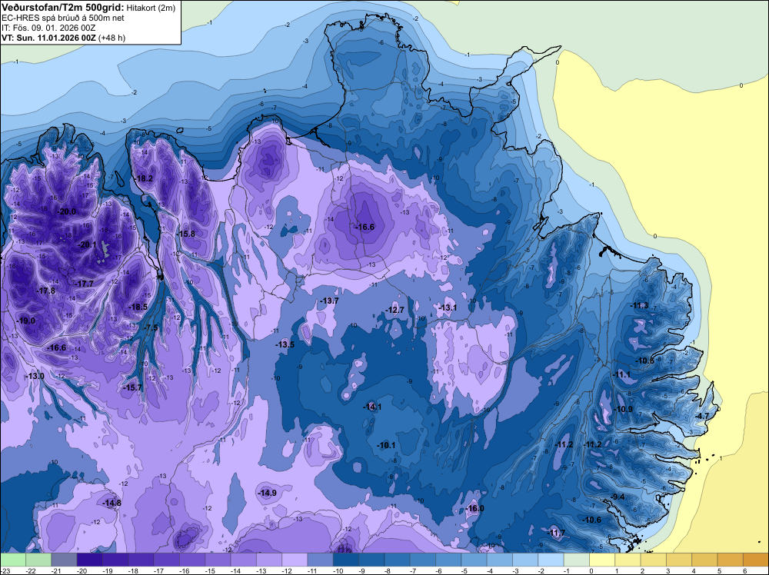Click the bold -11.1 temperature value
769x575 pixels.
621,374
